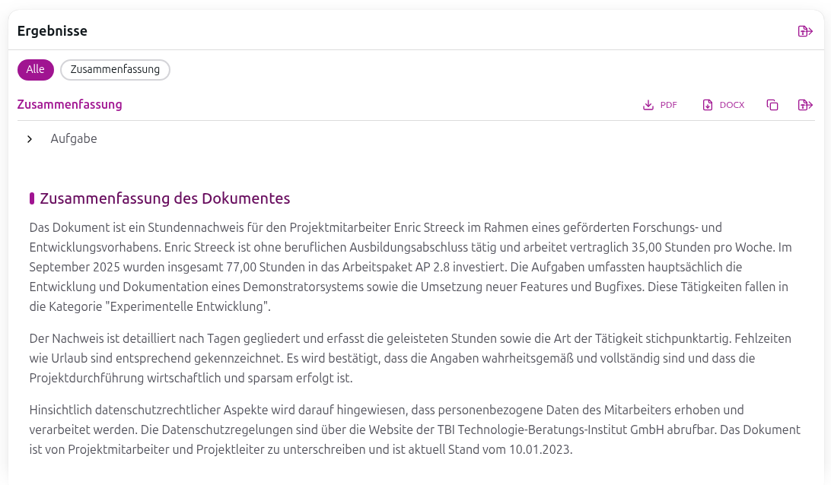Select the Aufgabe label text
Image resolution: width=831 pixels, height=485 pixels.
pyautogui.click(x=73, y=138)
